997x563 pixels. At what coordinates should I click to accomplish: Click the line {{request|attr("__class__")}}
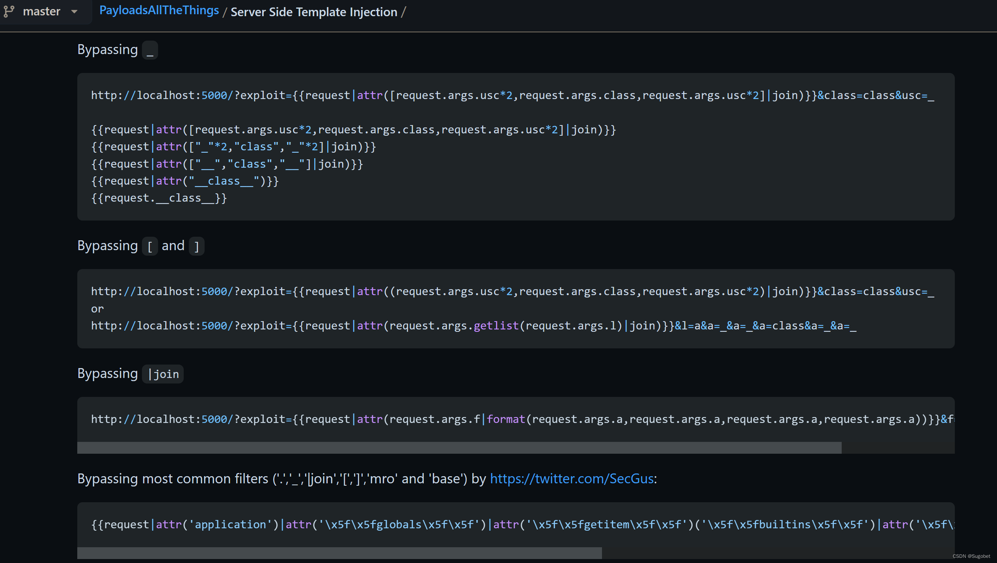185,181
